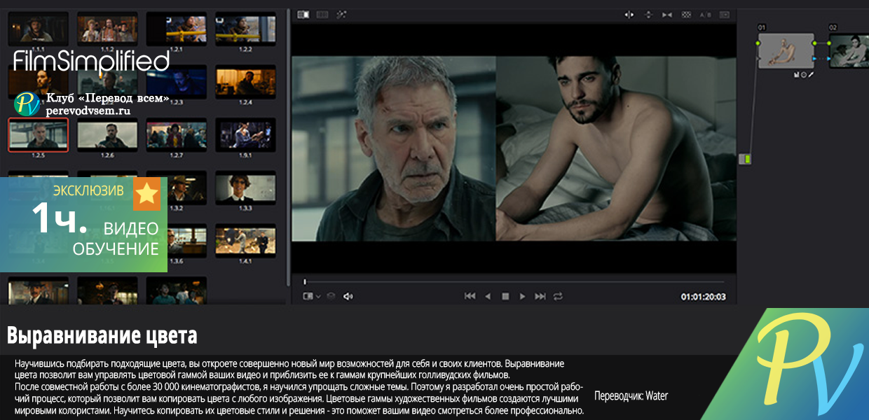Click the heading "Выравнивание цвета"
The image size is (869, 420).
[102, 336]
